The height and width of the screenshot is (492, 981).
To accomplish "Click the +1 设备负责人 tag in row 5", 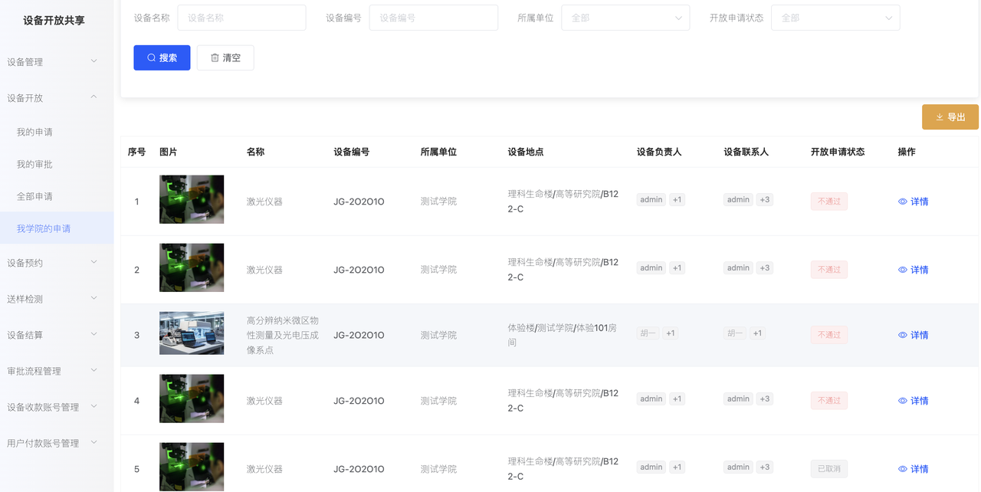I will (677, 467).
